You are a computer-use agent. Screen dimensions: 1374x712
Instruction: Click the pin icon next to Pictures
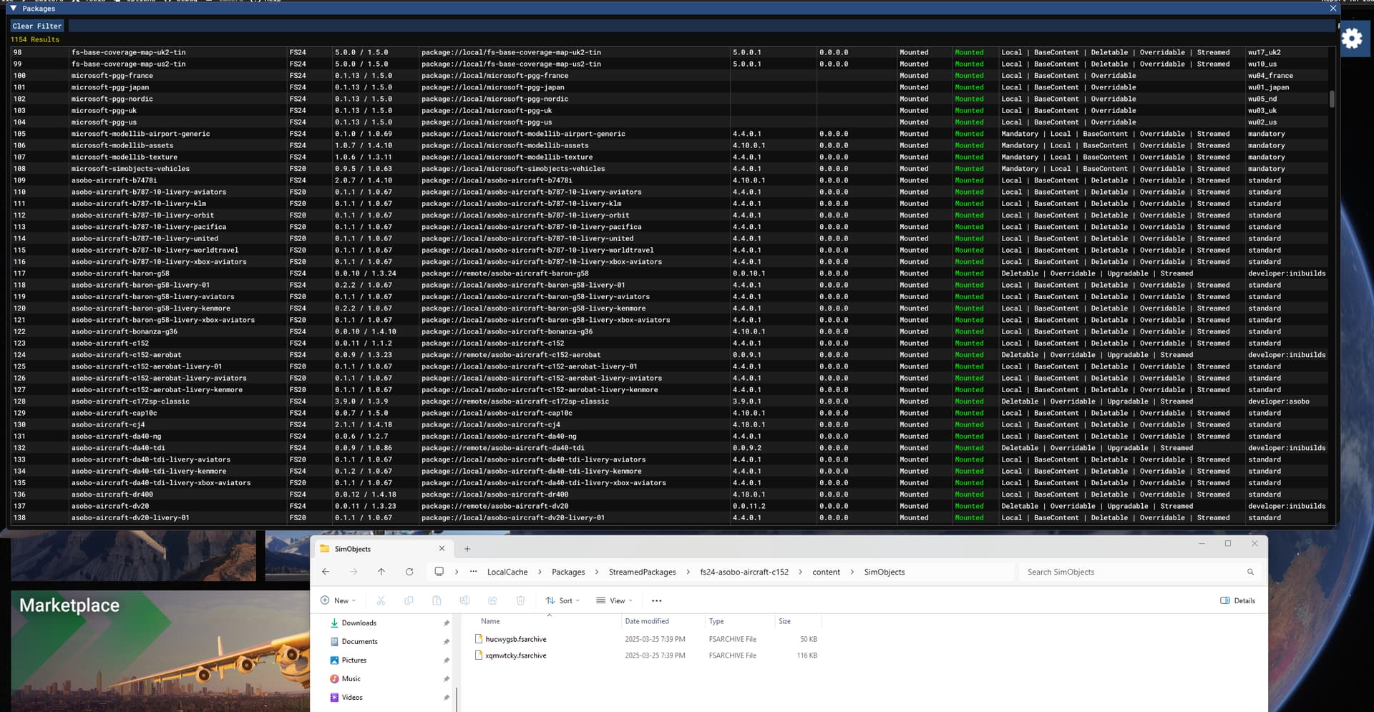446,660
